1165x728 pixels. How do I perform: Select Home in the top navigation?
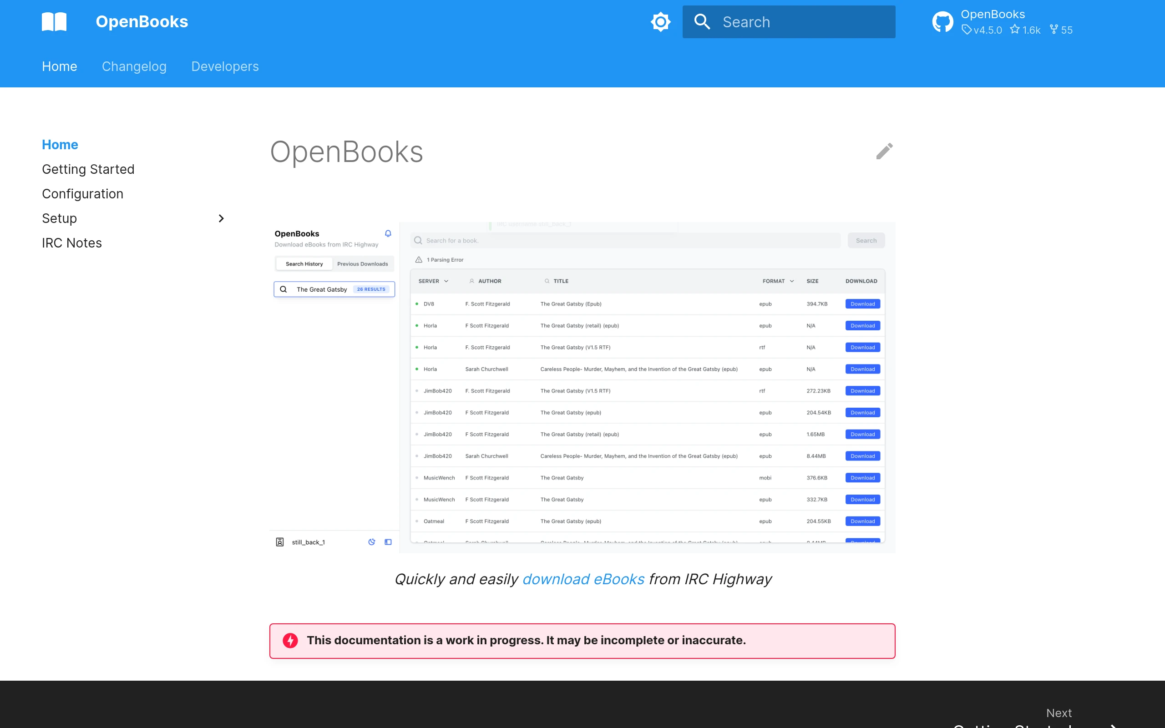point(59,66)
